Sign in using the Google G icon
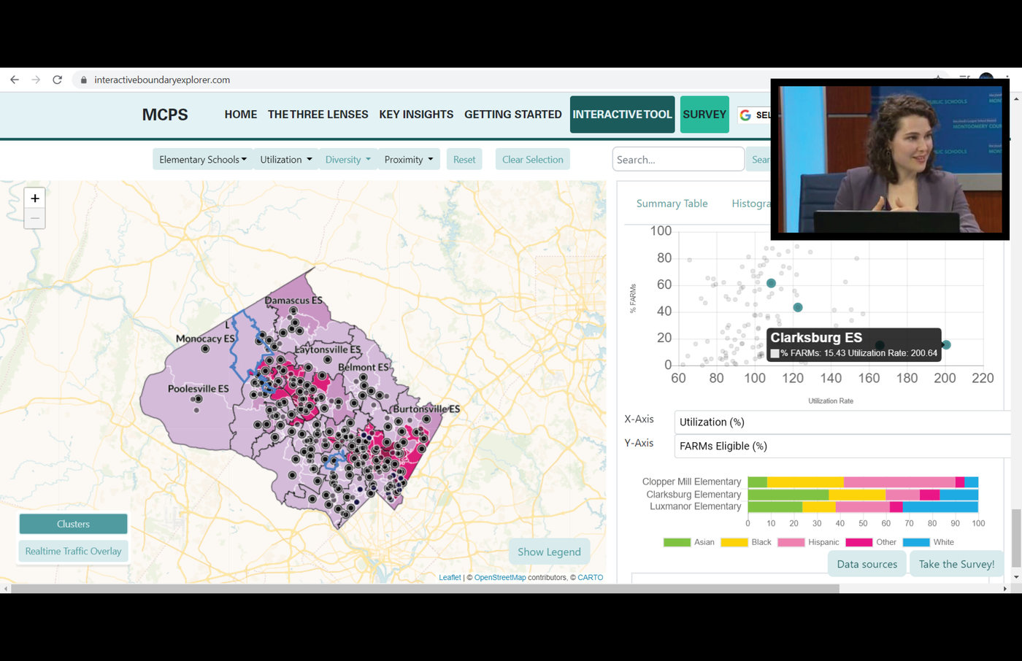 click(745, 115)
